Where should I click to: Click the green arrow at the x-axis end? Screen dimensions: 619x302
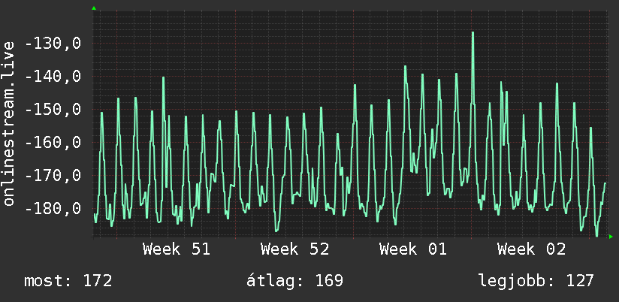pyautogui.click(x=611, y=237)
